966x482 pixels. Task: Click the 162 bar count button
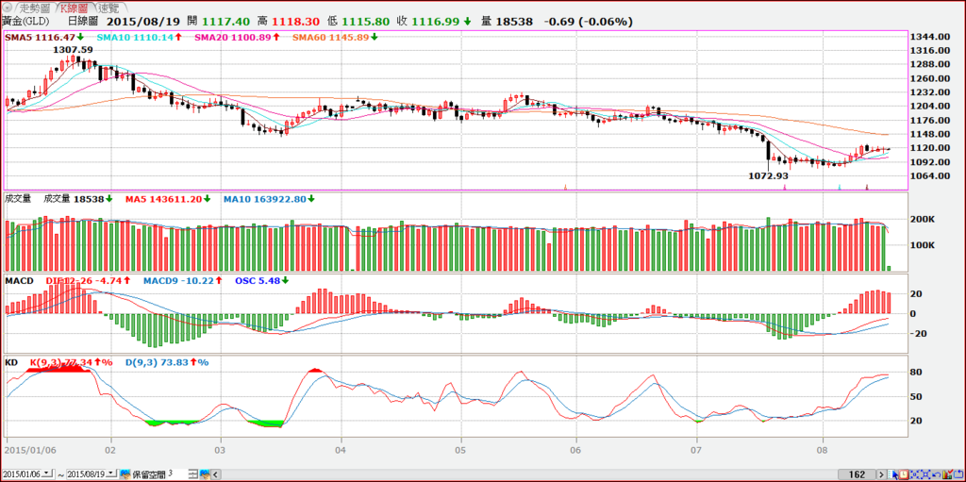point(857,474)
